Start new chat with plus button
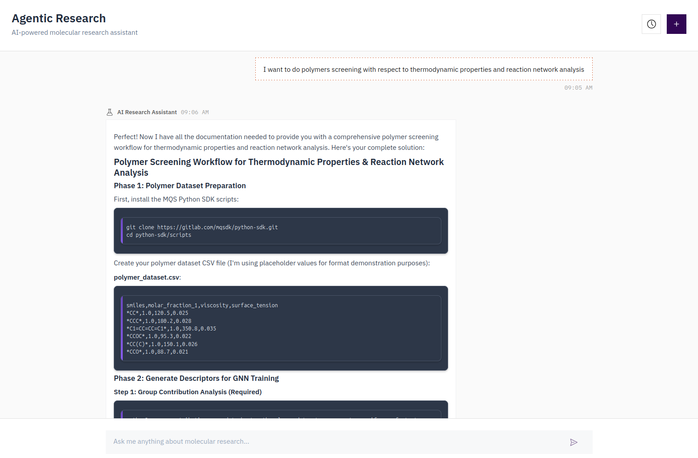Image resolution: width=698 pixels, height=458 pixels. click(x=677, y=24)
